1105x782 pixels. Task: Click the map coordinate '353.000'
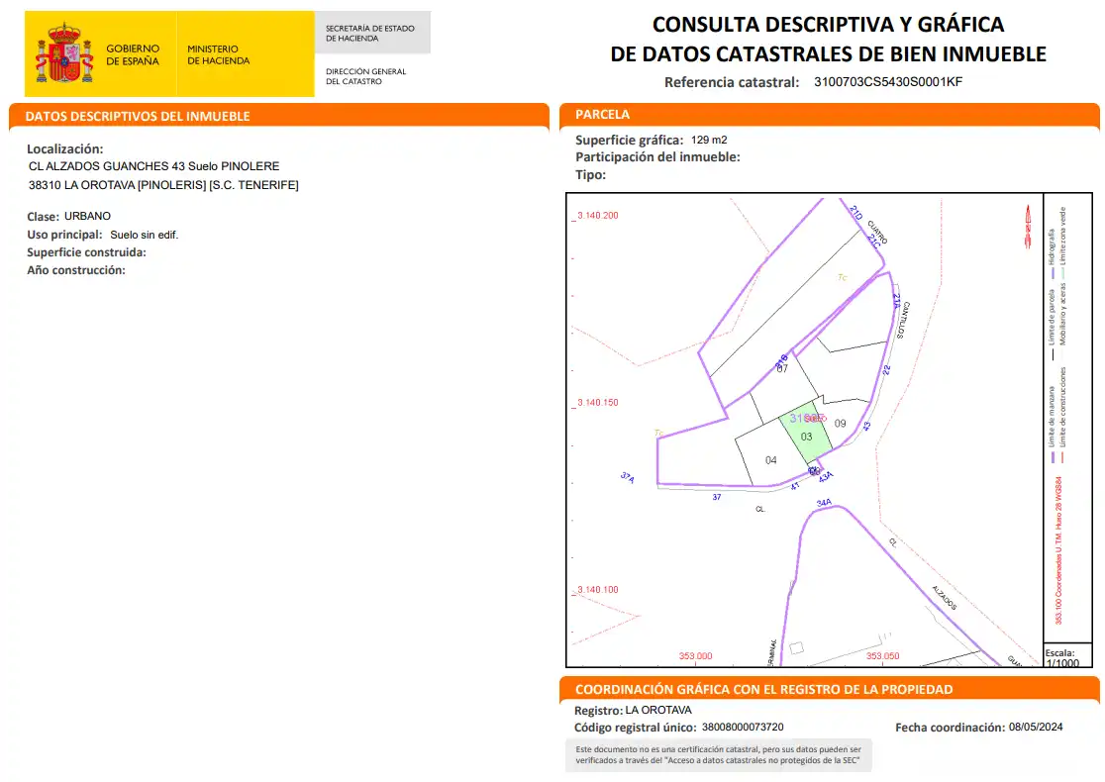[x=695, y=656]
